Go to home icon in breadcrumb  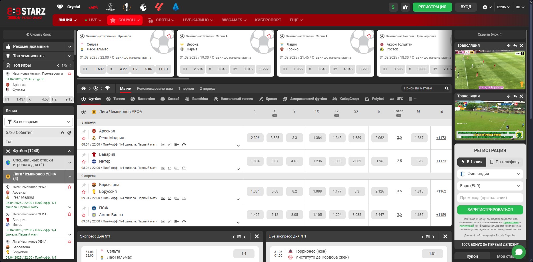click(x=83, y=88)
